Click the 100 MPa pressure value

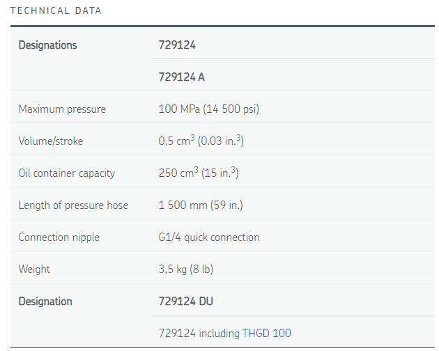(x=209, y=109)
